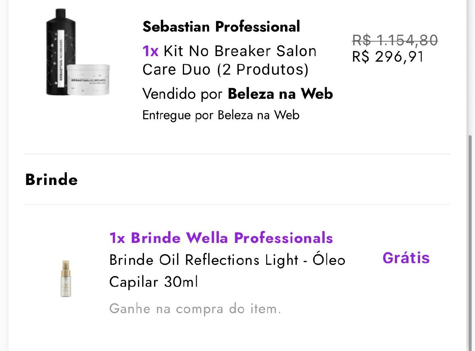Select the Sebastian Professional brand name
The image size is (475, 351).
tap(221, 26)
